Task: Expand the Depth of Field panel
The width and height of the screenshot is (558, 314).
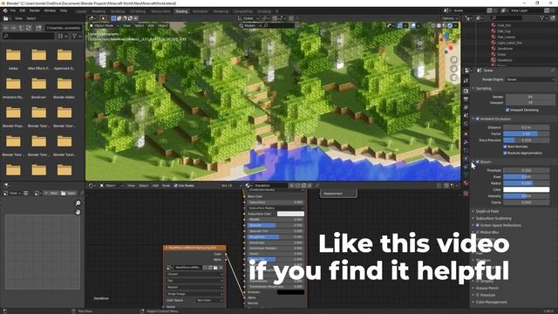Action: click(x=487, y=211)
